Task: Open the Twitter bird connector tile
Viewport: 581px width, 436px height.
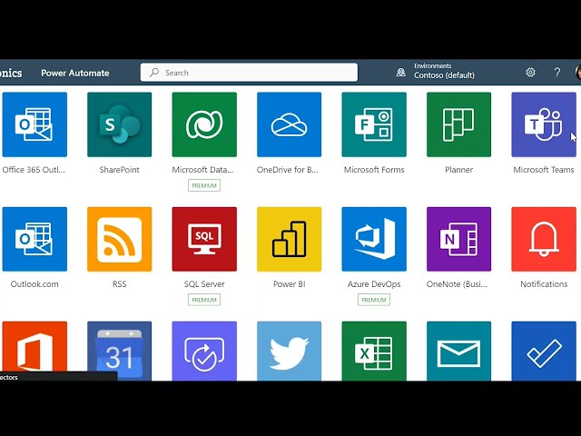Action: [289, 351]
